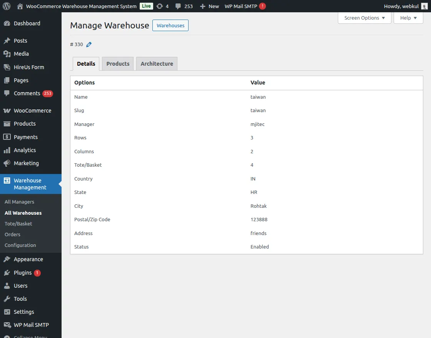
Task: Click New in the admin bar
Action: [x=214, y=6]
